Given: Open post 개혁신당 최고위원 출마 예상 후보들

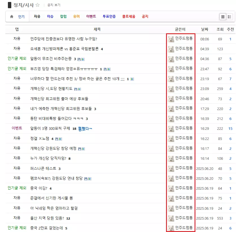Looking at the screenshot, I should click(59, 99).
